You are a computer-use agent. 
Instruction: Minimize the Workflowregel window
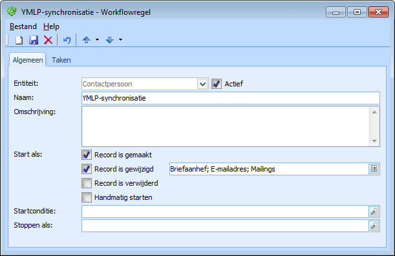click(x=336, y=12)
